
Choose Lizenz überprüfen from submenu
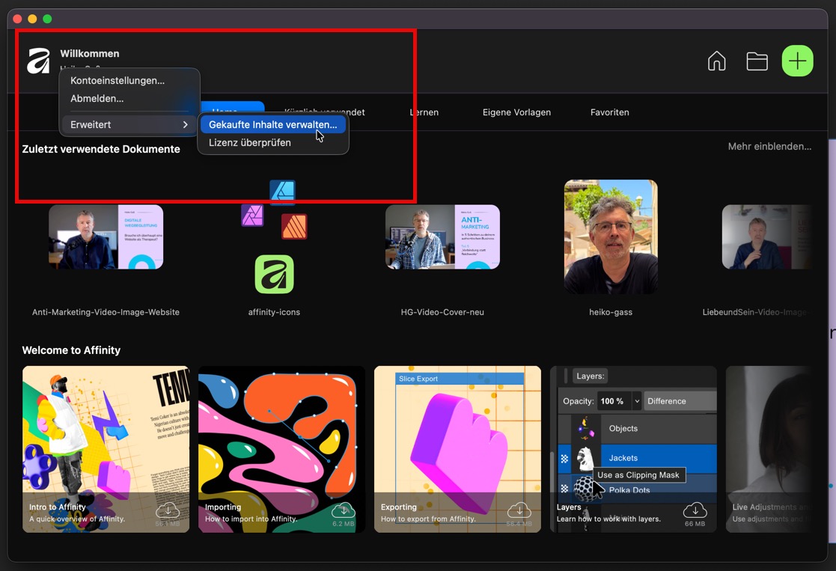[250, 142]
